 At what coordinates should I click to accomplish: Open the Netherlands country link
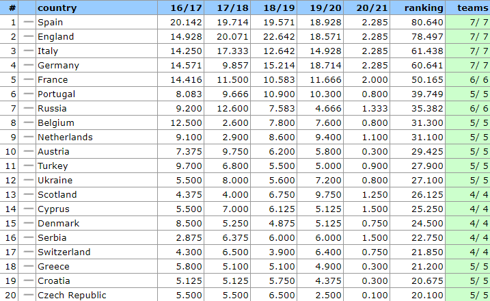tap(65, 138)
